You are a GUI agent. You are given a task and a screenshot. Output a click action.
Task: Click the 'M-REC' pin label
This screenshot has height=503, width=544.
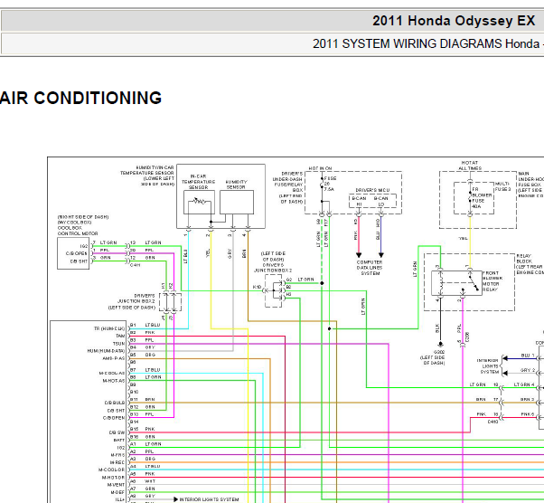(117, 462)
